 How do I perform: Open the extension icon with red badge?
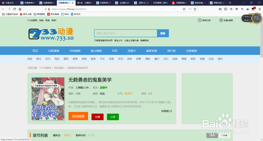pyautogui.click(x=253, y=9)
